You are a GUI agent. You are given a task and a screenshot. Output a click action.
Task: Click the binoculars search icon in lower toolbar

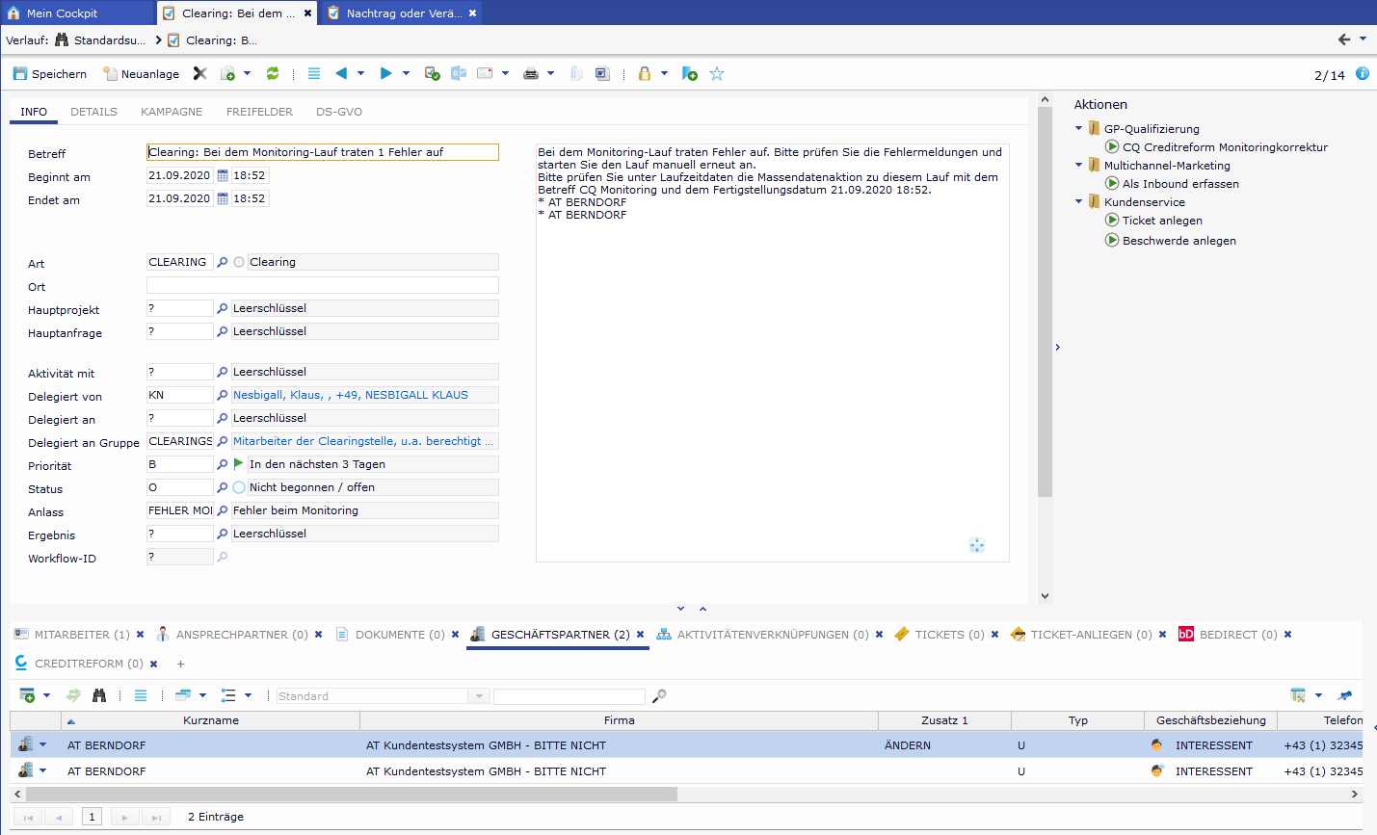coord(98,695)
